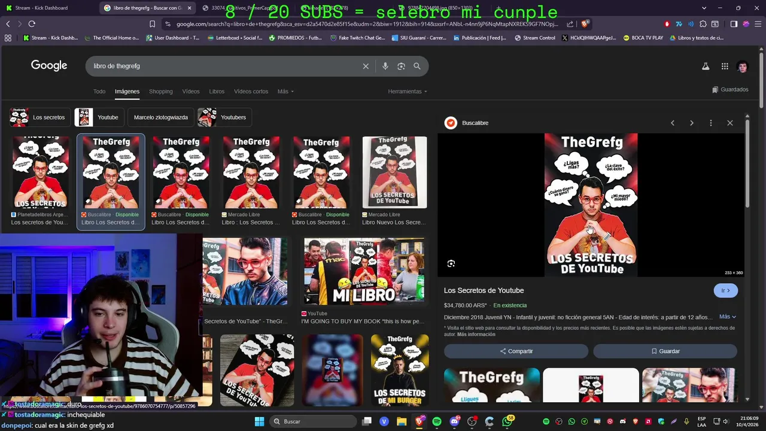Screen dimensions: 766x431
Task: Open the MI LIBRO YouTube video thumbnail
Action: point(364,272)
